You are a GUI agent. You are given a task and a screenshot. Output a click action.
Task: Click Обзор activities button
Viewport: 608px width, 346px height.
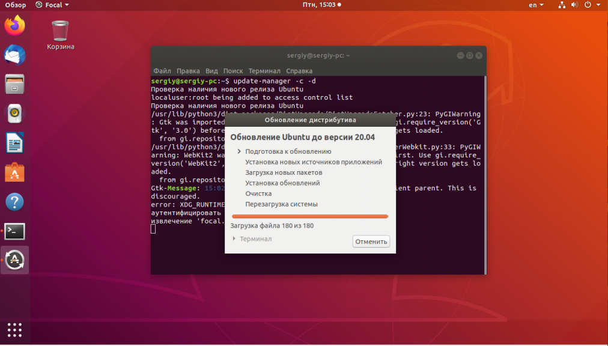(16, 5)
